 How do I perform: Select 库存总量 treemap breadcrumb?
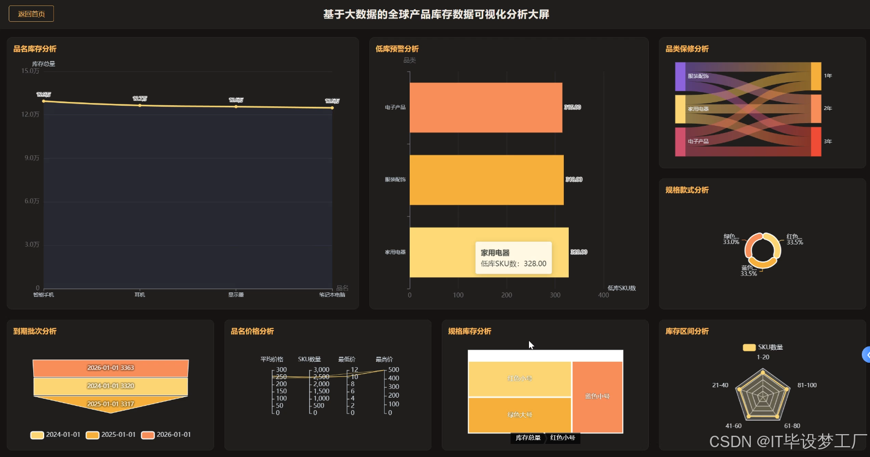coord(527,437)
